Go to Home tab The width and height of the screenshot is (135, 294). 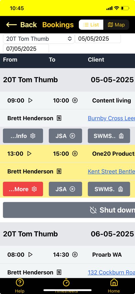(114, 286)
